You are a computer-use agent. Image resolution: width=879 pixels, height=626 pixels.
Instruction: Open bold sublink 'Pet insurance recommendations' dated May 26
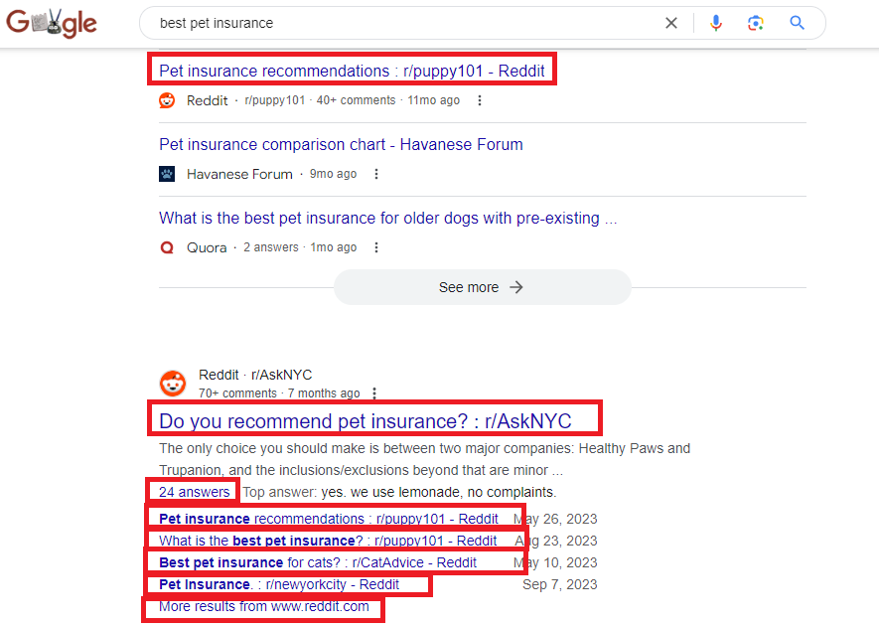(x=329, y=519)
